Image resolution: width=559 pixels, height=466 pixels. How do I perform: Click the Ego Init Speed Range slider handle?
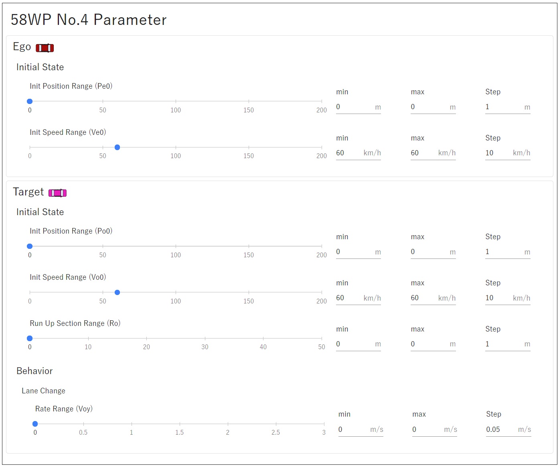coord(117,148)
